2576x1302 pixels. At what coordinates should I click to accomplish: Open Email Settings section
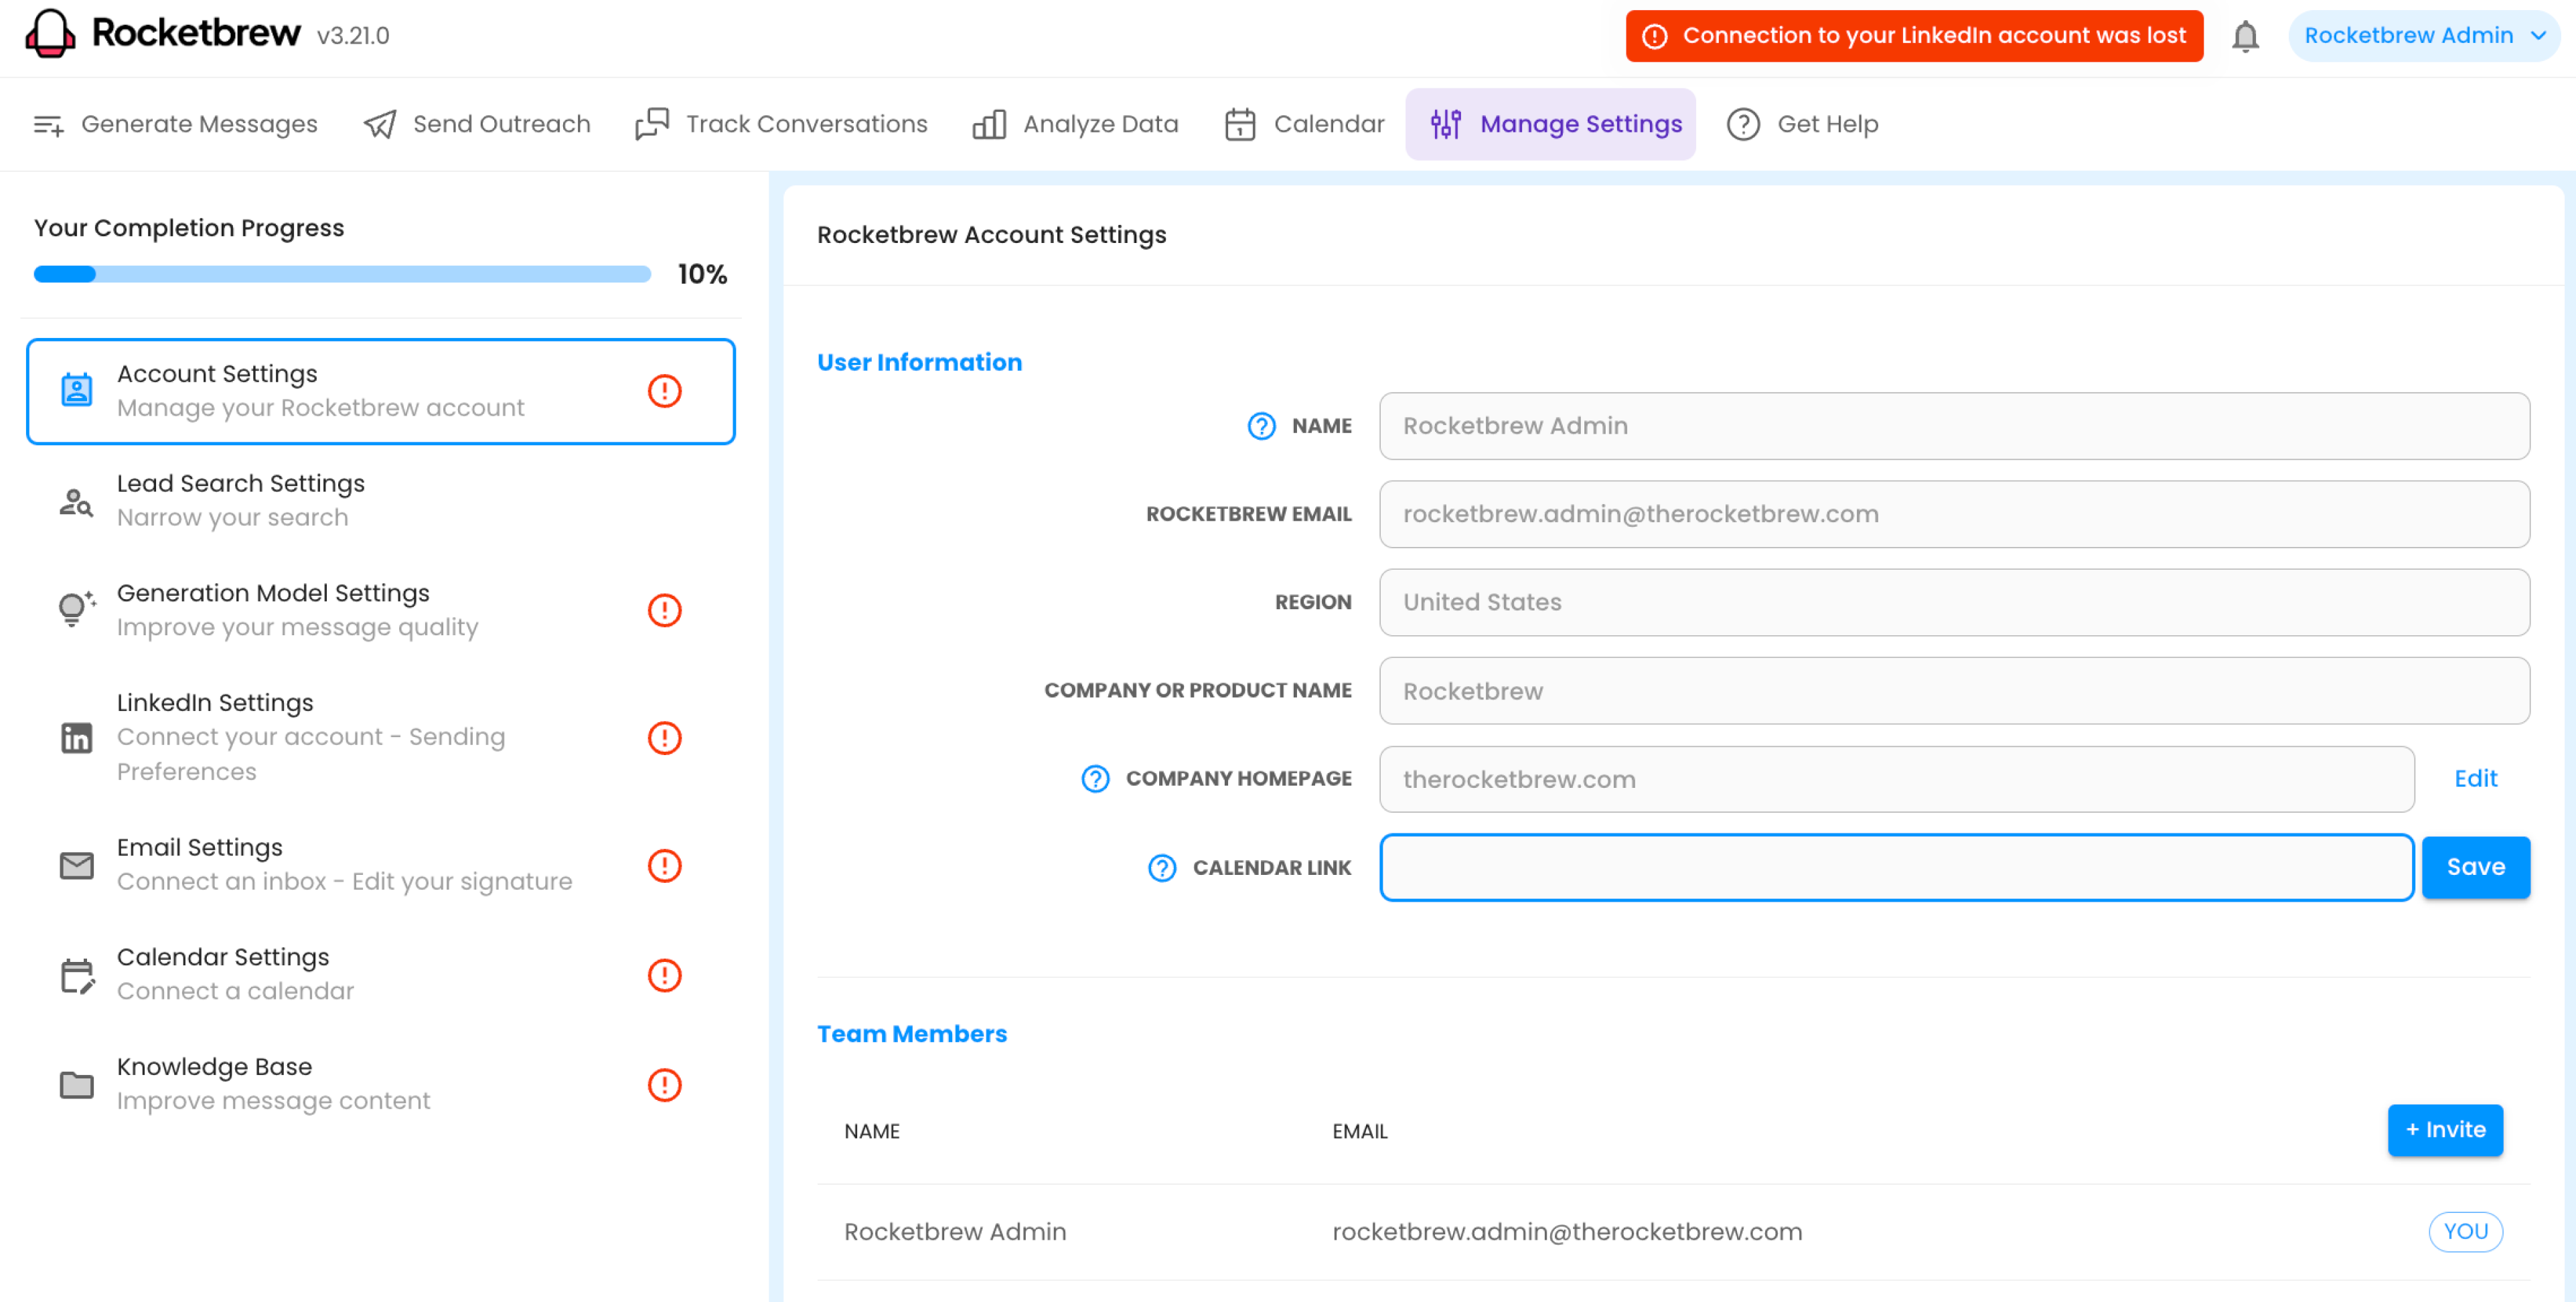(381, 865)
